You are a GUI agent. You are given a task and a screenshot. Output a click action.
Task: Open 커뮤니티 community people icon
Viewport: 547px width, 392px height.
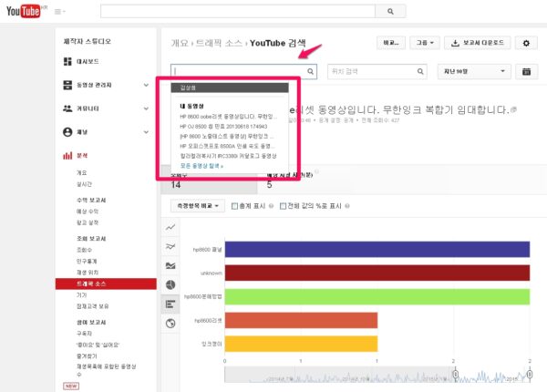click(x=67, y=108)
